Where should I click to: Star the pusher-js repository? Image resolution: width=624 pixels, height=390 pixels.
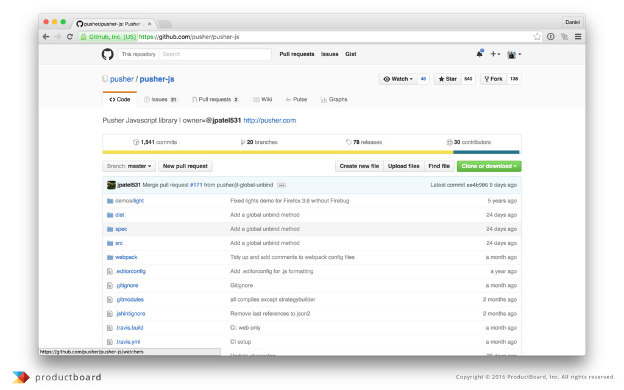pyautogui.click(x=448, y=79)
